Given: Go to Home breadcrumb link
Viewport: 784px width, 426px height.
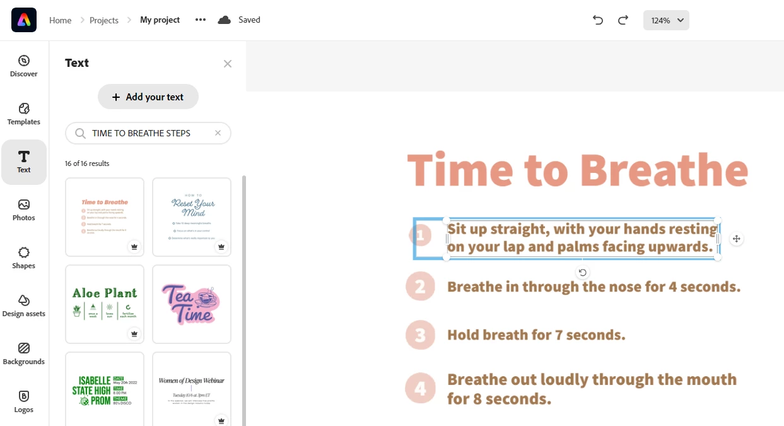Looking at the screenshot, I should 60,20.
